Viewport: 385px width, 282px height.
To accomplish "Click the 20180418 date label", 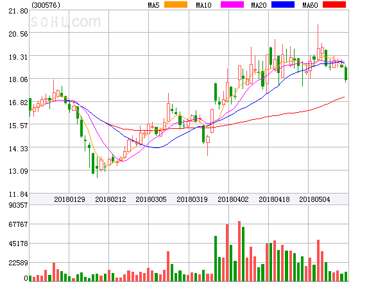I will (x=274, y=199).
